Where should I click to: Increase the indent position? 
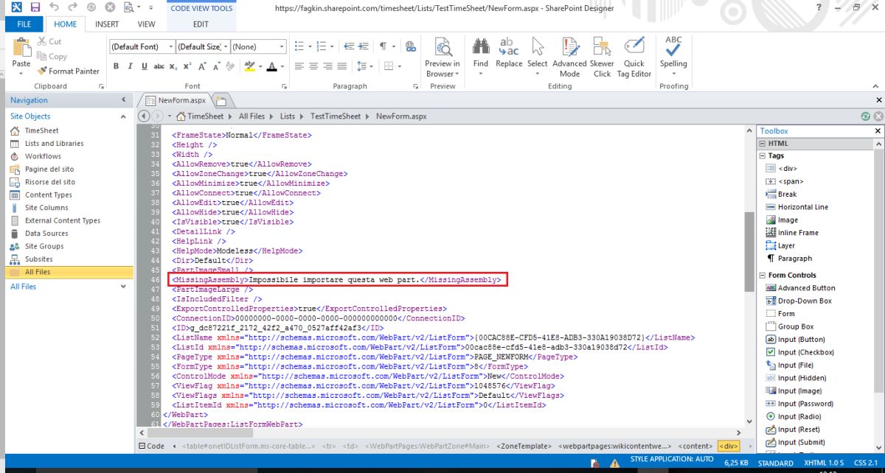coord(364,46)
